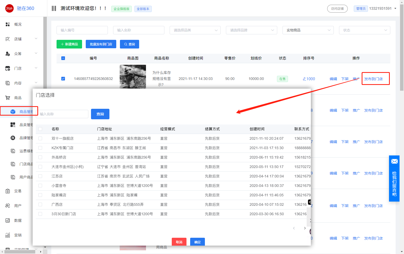Image resolution: width=404 pixels, height=254 pixels.
Task: Open the 请选择品类 category dropdown
Action: pyautogui.click(x=195, y=30)
